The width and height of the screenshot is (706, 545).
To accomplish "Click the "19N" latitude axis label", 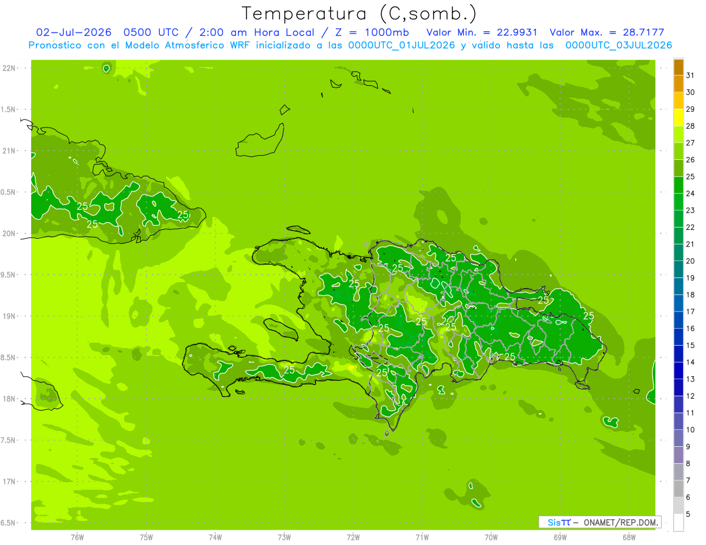I will click(x=9, y=316).
